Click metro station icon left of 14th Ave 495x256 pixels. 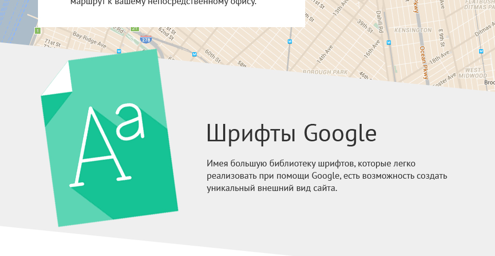[290, 41]
